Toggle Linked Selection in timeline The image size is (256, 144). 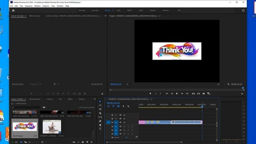118,106
